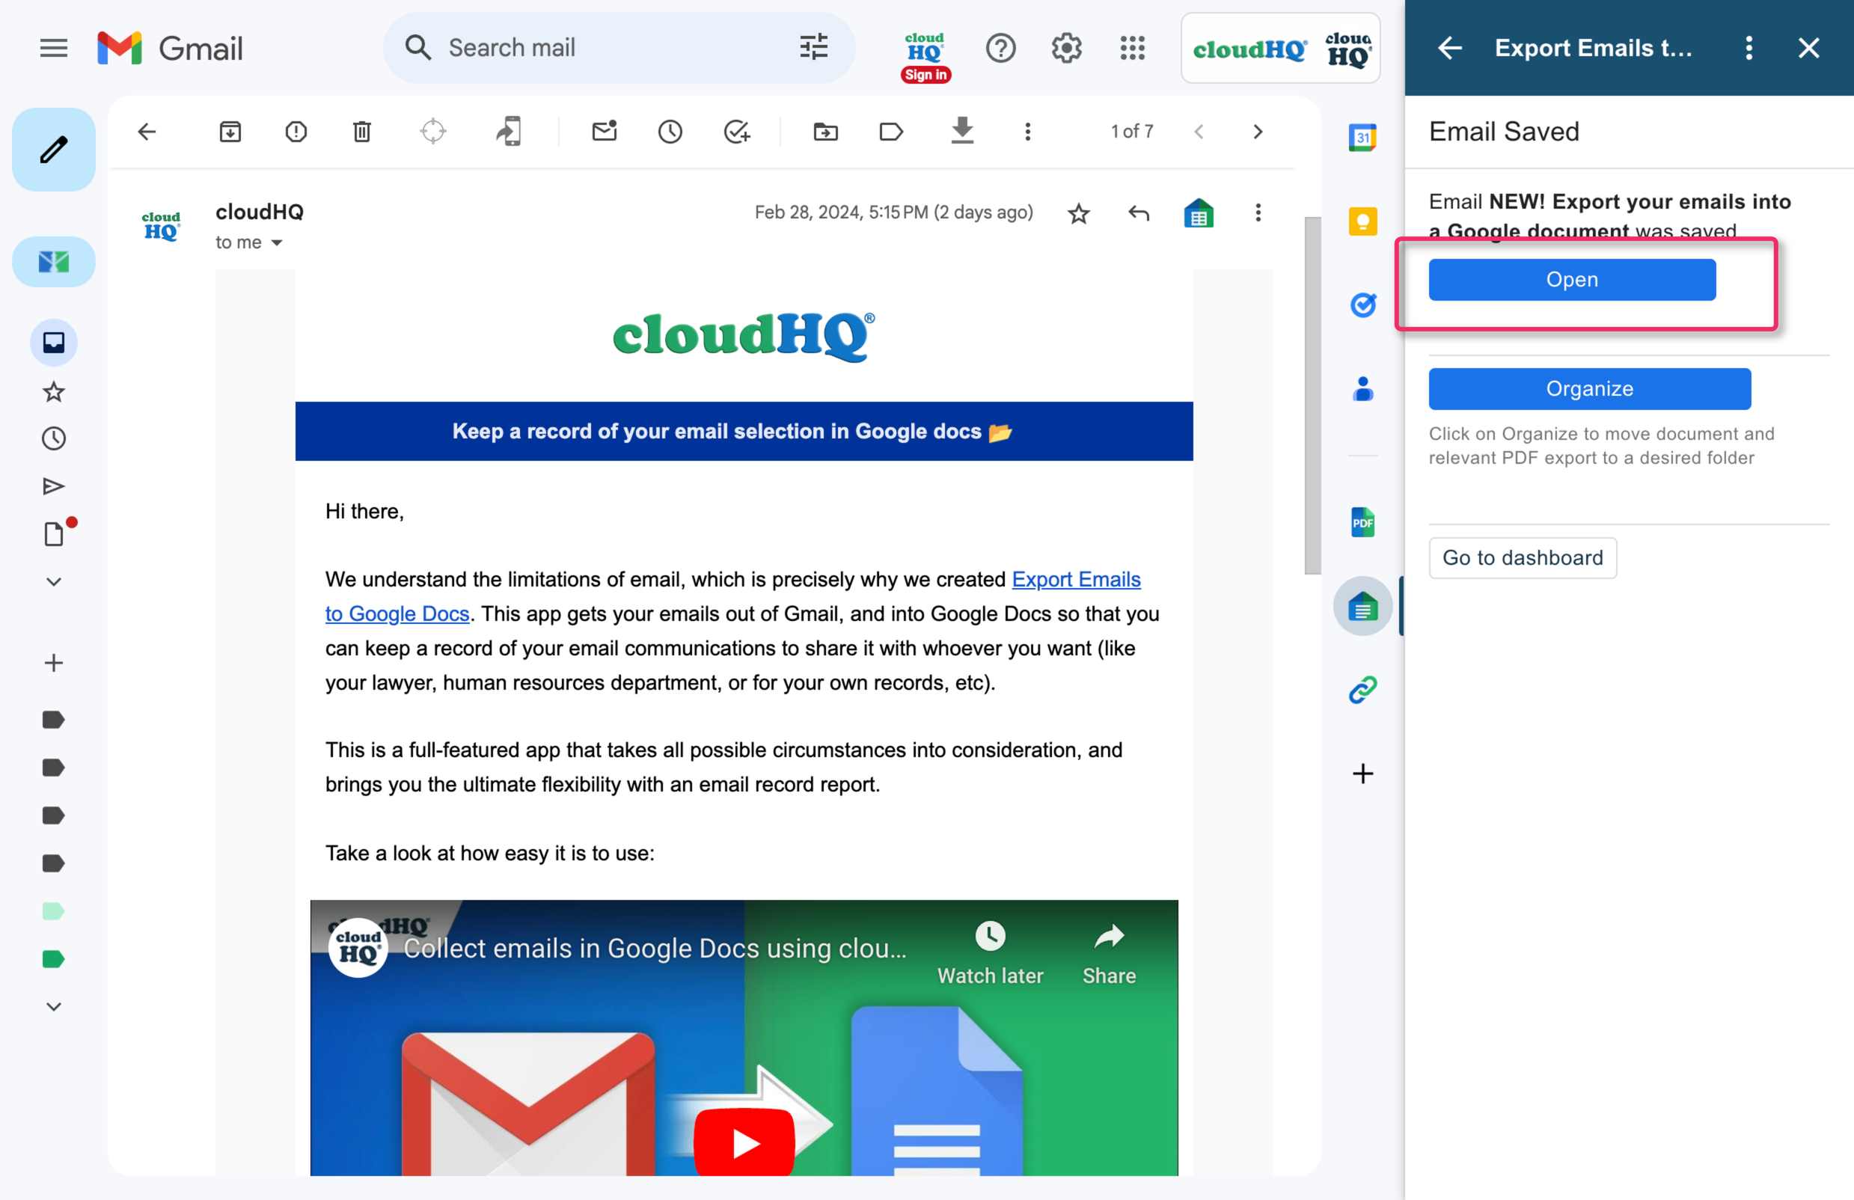Click the email scrollbar

1312,395
